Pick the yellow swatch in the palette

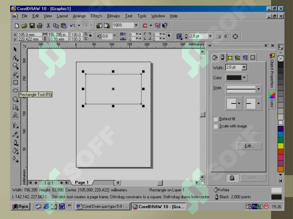tap(280, 146)
